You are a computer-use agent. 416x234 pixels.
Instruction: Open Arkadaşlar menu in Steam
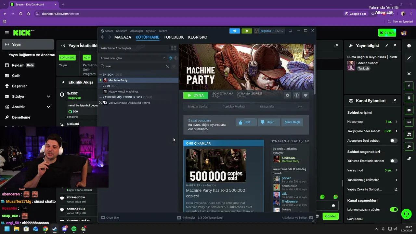coord(136,31)
